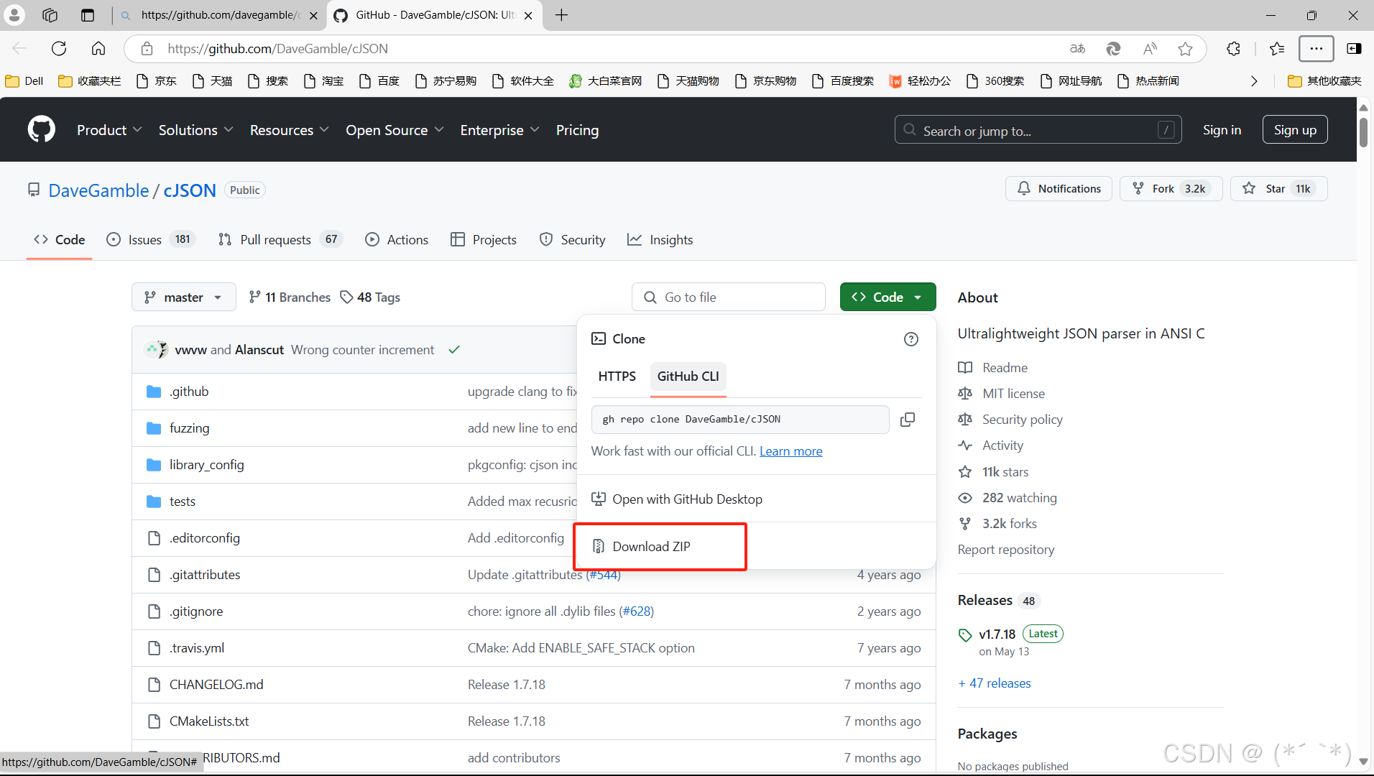Click Report repository link

tap(1006, 550)
